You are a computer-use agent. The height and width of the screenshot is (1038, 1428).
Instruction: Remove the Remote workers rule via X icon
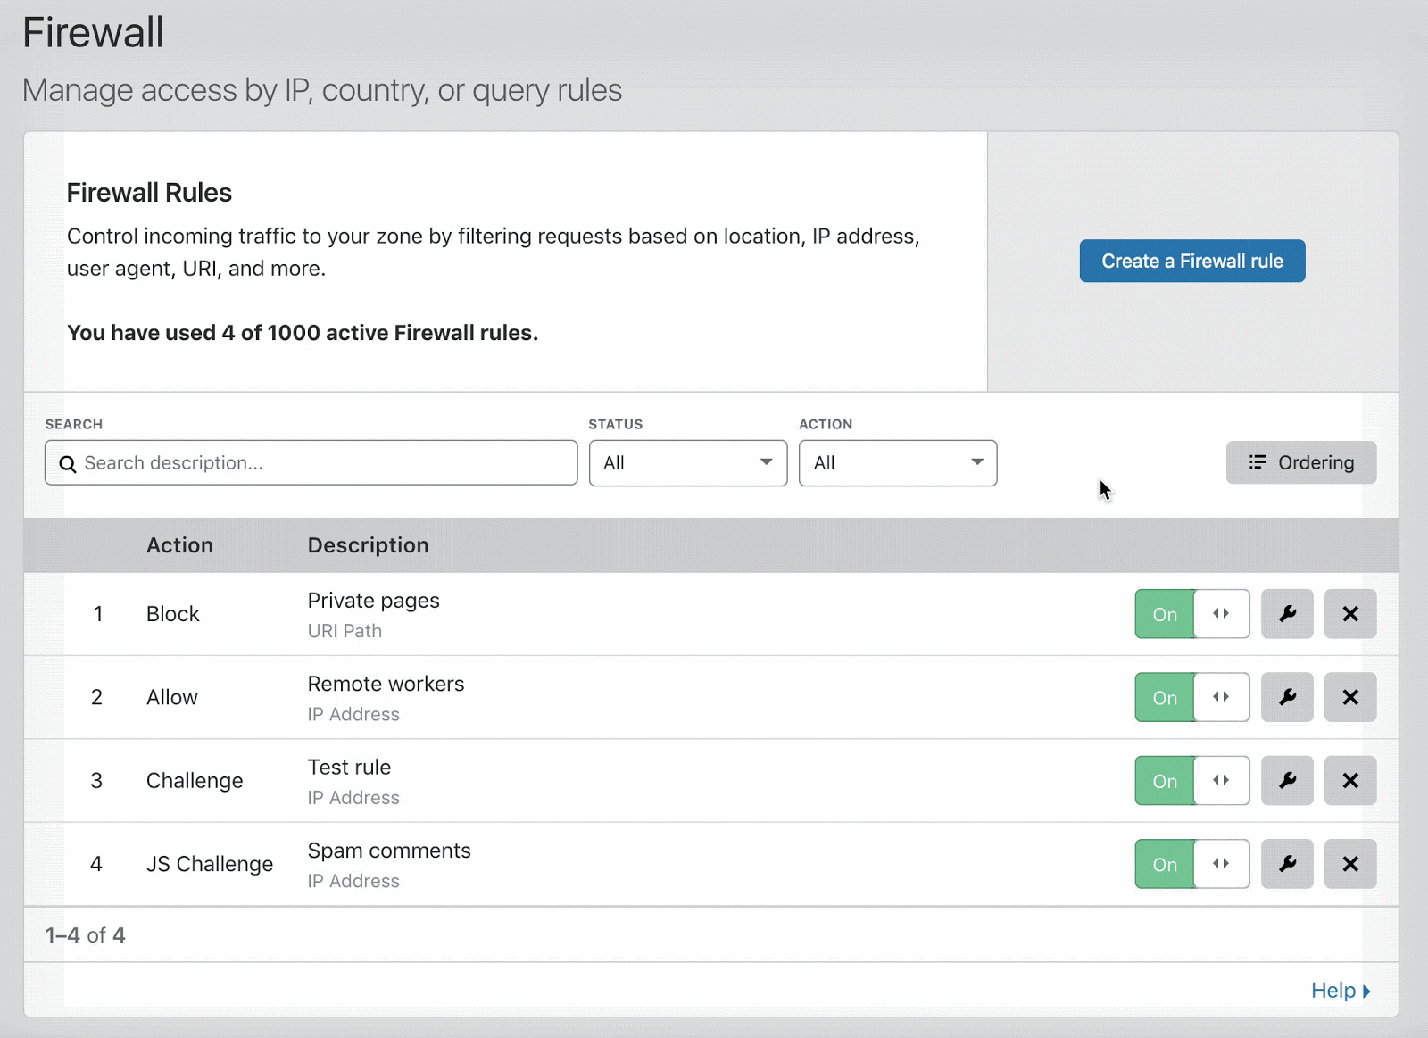point(1349,697)
